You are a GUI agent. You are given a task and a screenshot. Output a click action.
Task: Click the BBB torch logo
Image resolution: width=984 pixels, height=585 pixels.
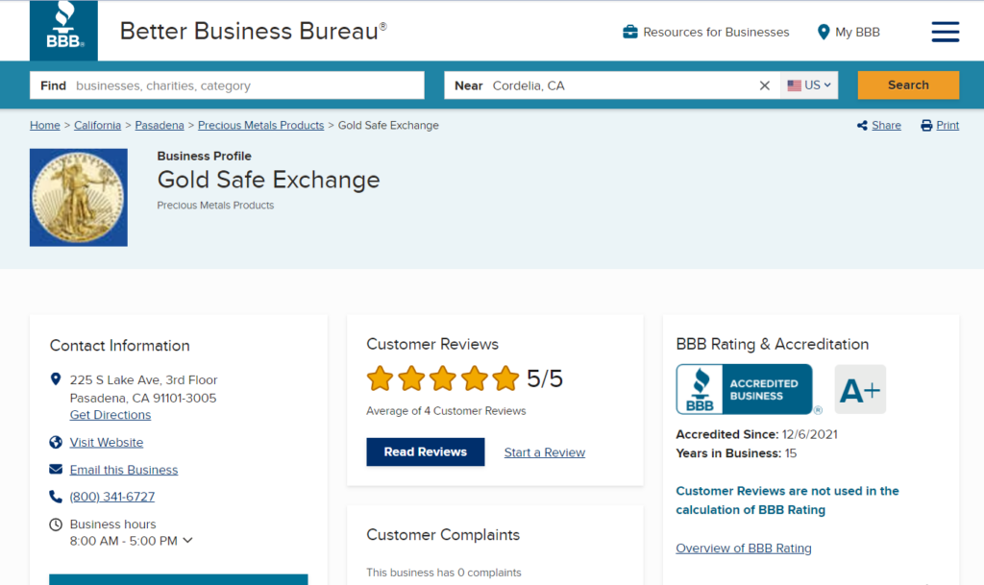tap(63, 30)
